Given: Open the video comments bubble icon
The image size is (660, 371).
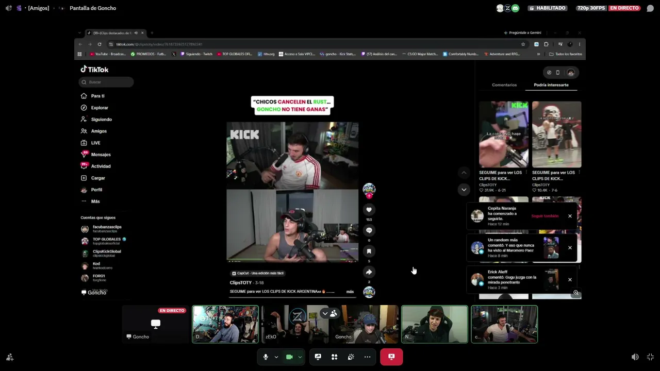Looking at the screenshot, I should (x=369, y=230).
